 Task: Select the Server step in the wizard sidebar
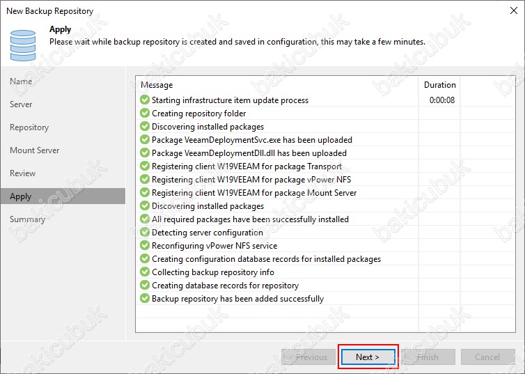click(x=21, y=104)
